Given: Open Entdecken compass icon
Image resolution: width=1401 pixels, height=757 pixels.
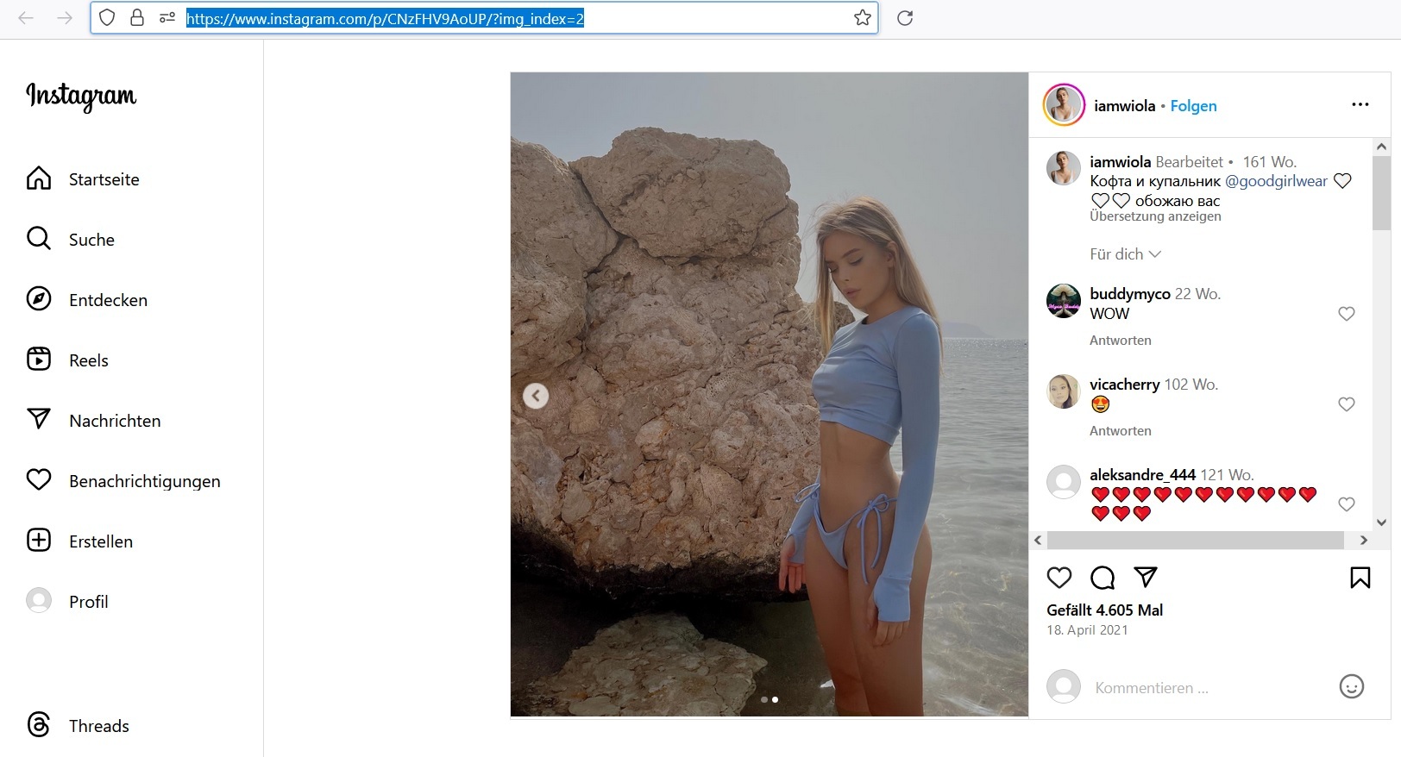Looking at the screenshot, I should [x=39, y=299].
